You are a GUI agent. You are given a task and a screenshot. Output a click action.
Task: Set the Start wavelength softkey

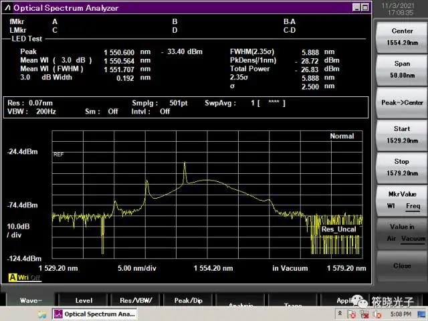[401, 134]
